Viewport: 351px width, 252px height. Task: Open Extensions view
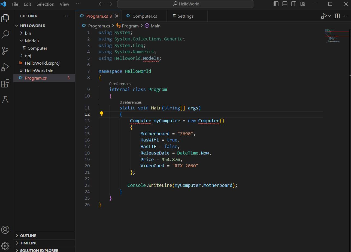point(5,83)
